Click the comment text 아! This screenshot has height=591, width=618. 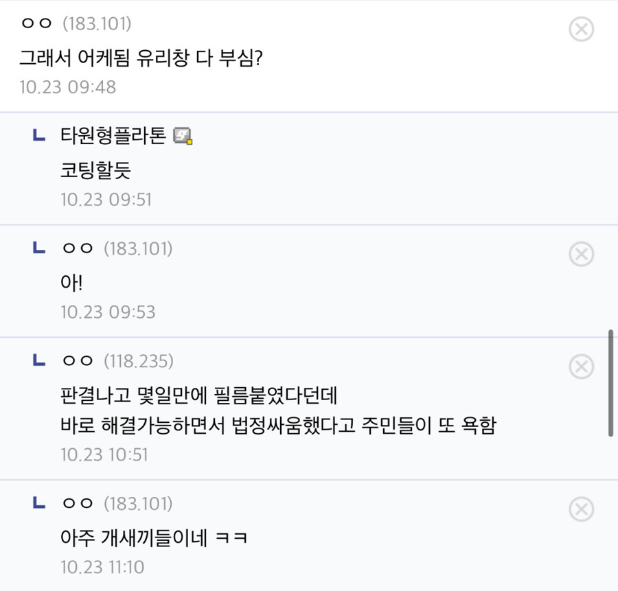point(67,283)
